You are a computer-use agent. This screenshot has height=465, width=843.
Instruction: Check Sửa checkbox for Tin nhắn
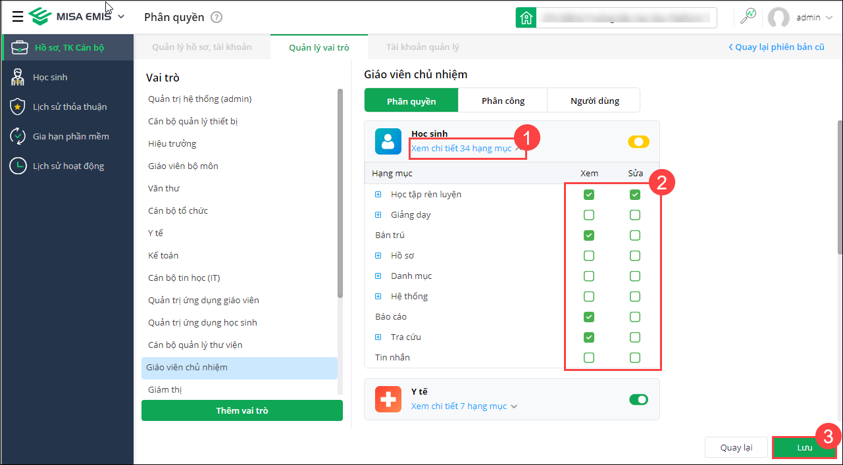coord(634,358)
